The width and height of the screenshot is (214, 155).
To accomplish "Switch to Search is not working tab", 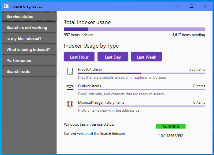I will pos(29,27).
